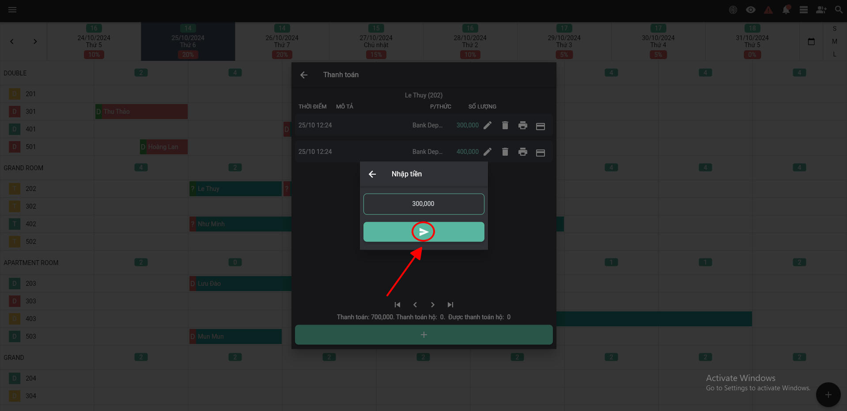The image size is (847, 411).
Task: Click the 29/10/2024 Thứ 3 column
Action: pyautogui.click(x=564, y=41)
